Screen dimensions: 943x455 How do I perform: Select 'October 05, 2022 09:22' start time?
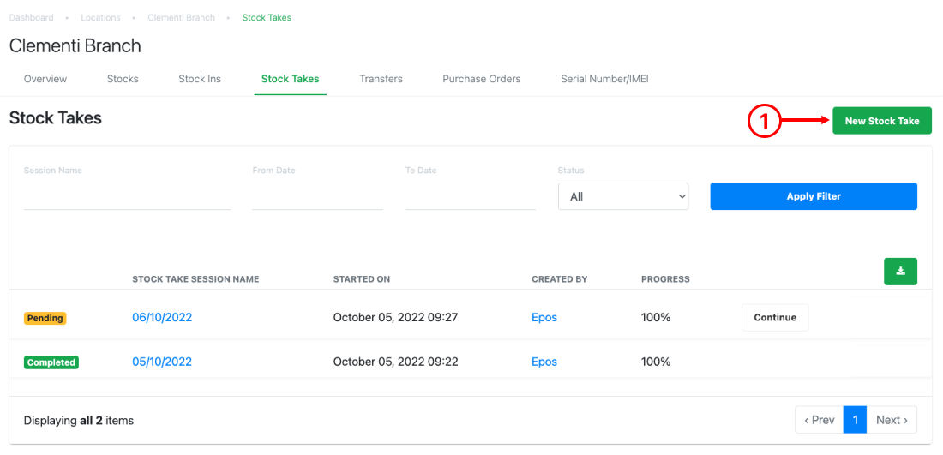pyautogui.click(x=396, y=362)
